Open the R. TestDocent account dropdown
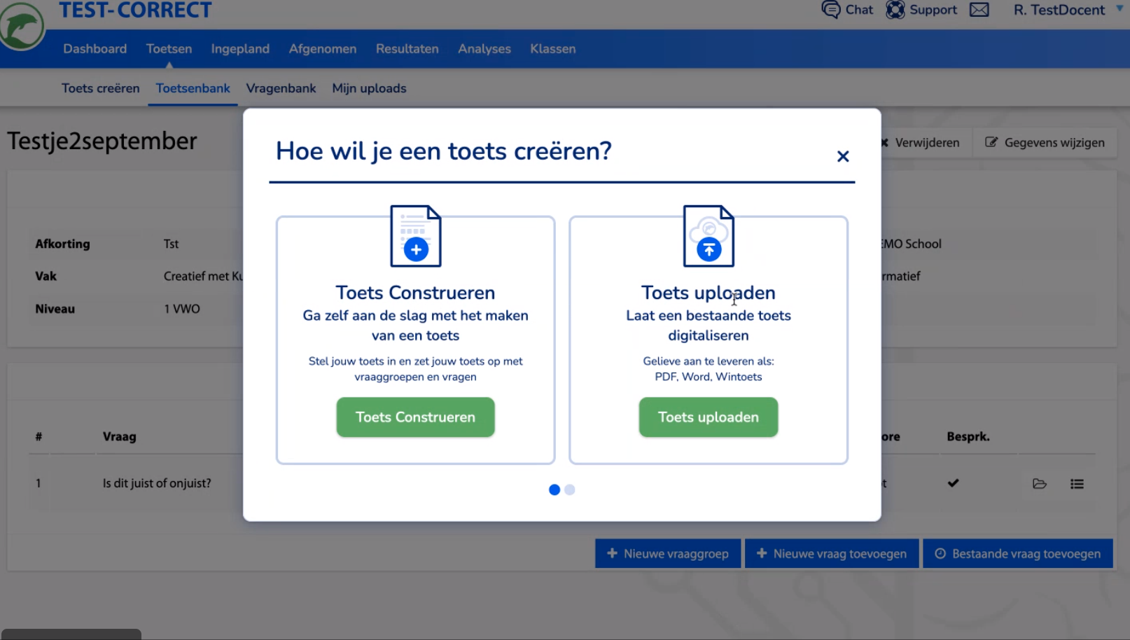1130x640 pixels. click(x=1059, y=10)
